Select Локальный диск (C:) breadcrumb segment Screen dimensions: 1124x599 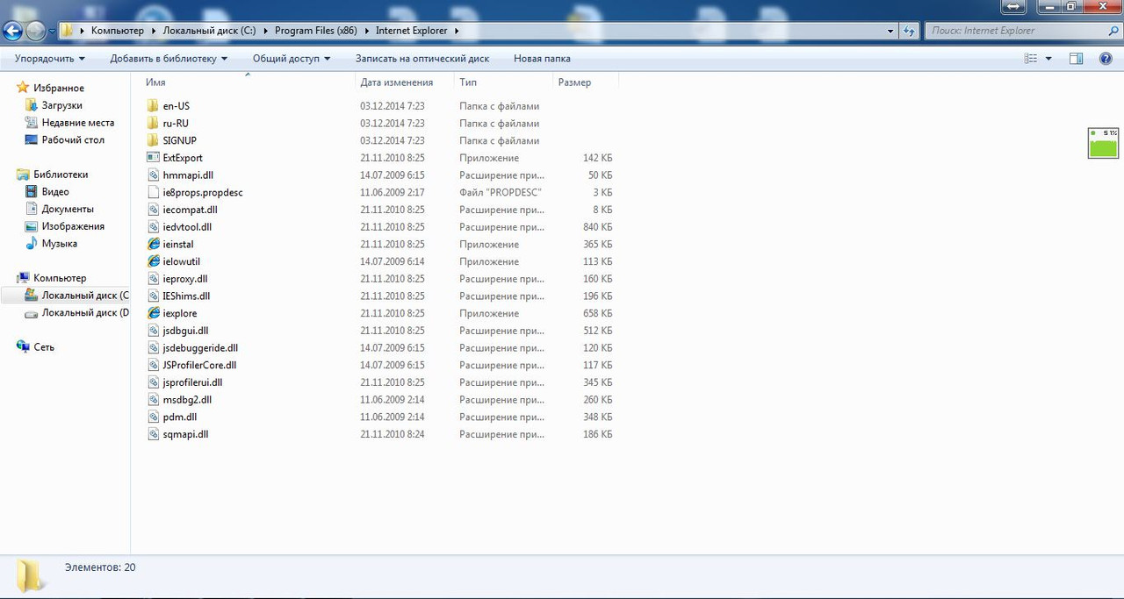209,31
